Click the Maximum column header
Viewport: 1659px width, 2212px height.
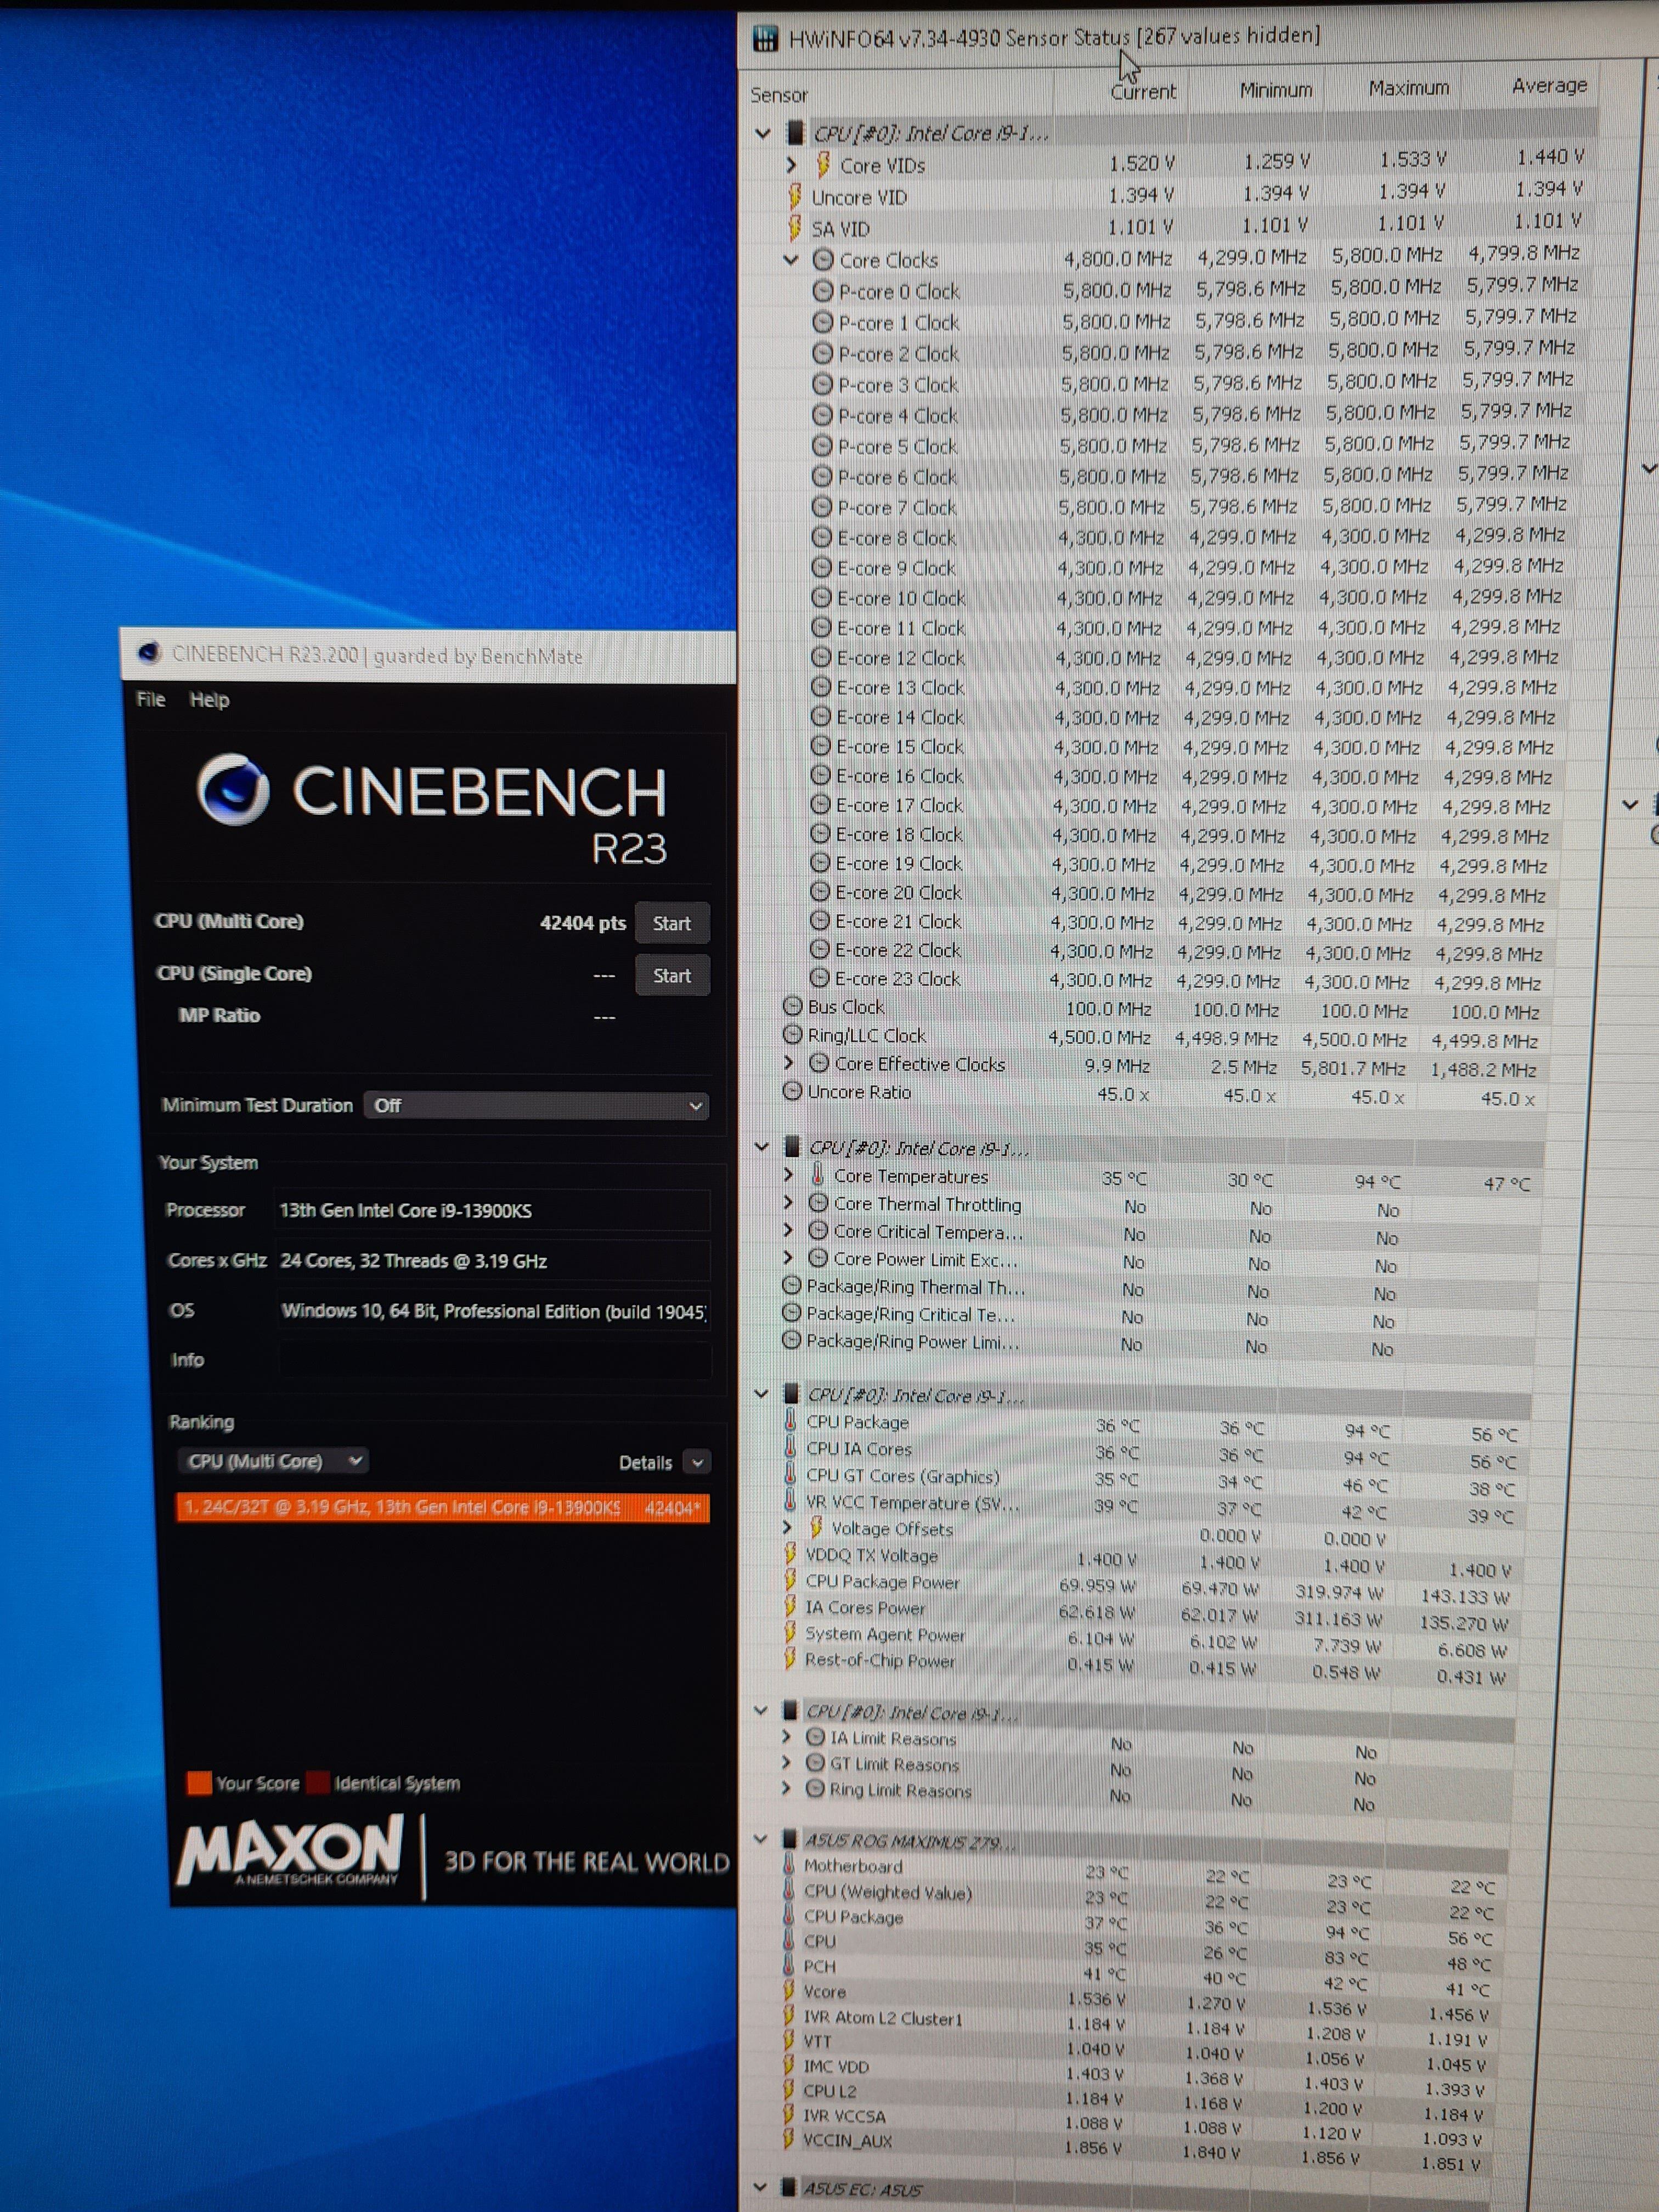pyautogui.click(x=1408, y=88)
